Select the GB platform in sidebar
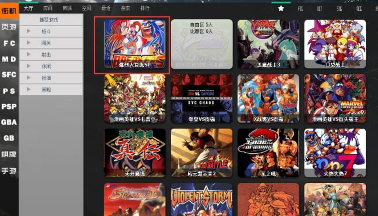Screen dimensions: 378x216 pos(9,138)
